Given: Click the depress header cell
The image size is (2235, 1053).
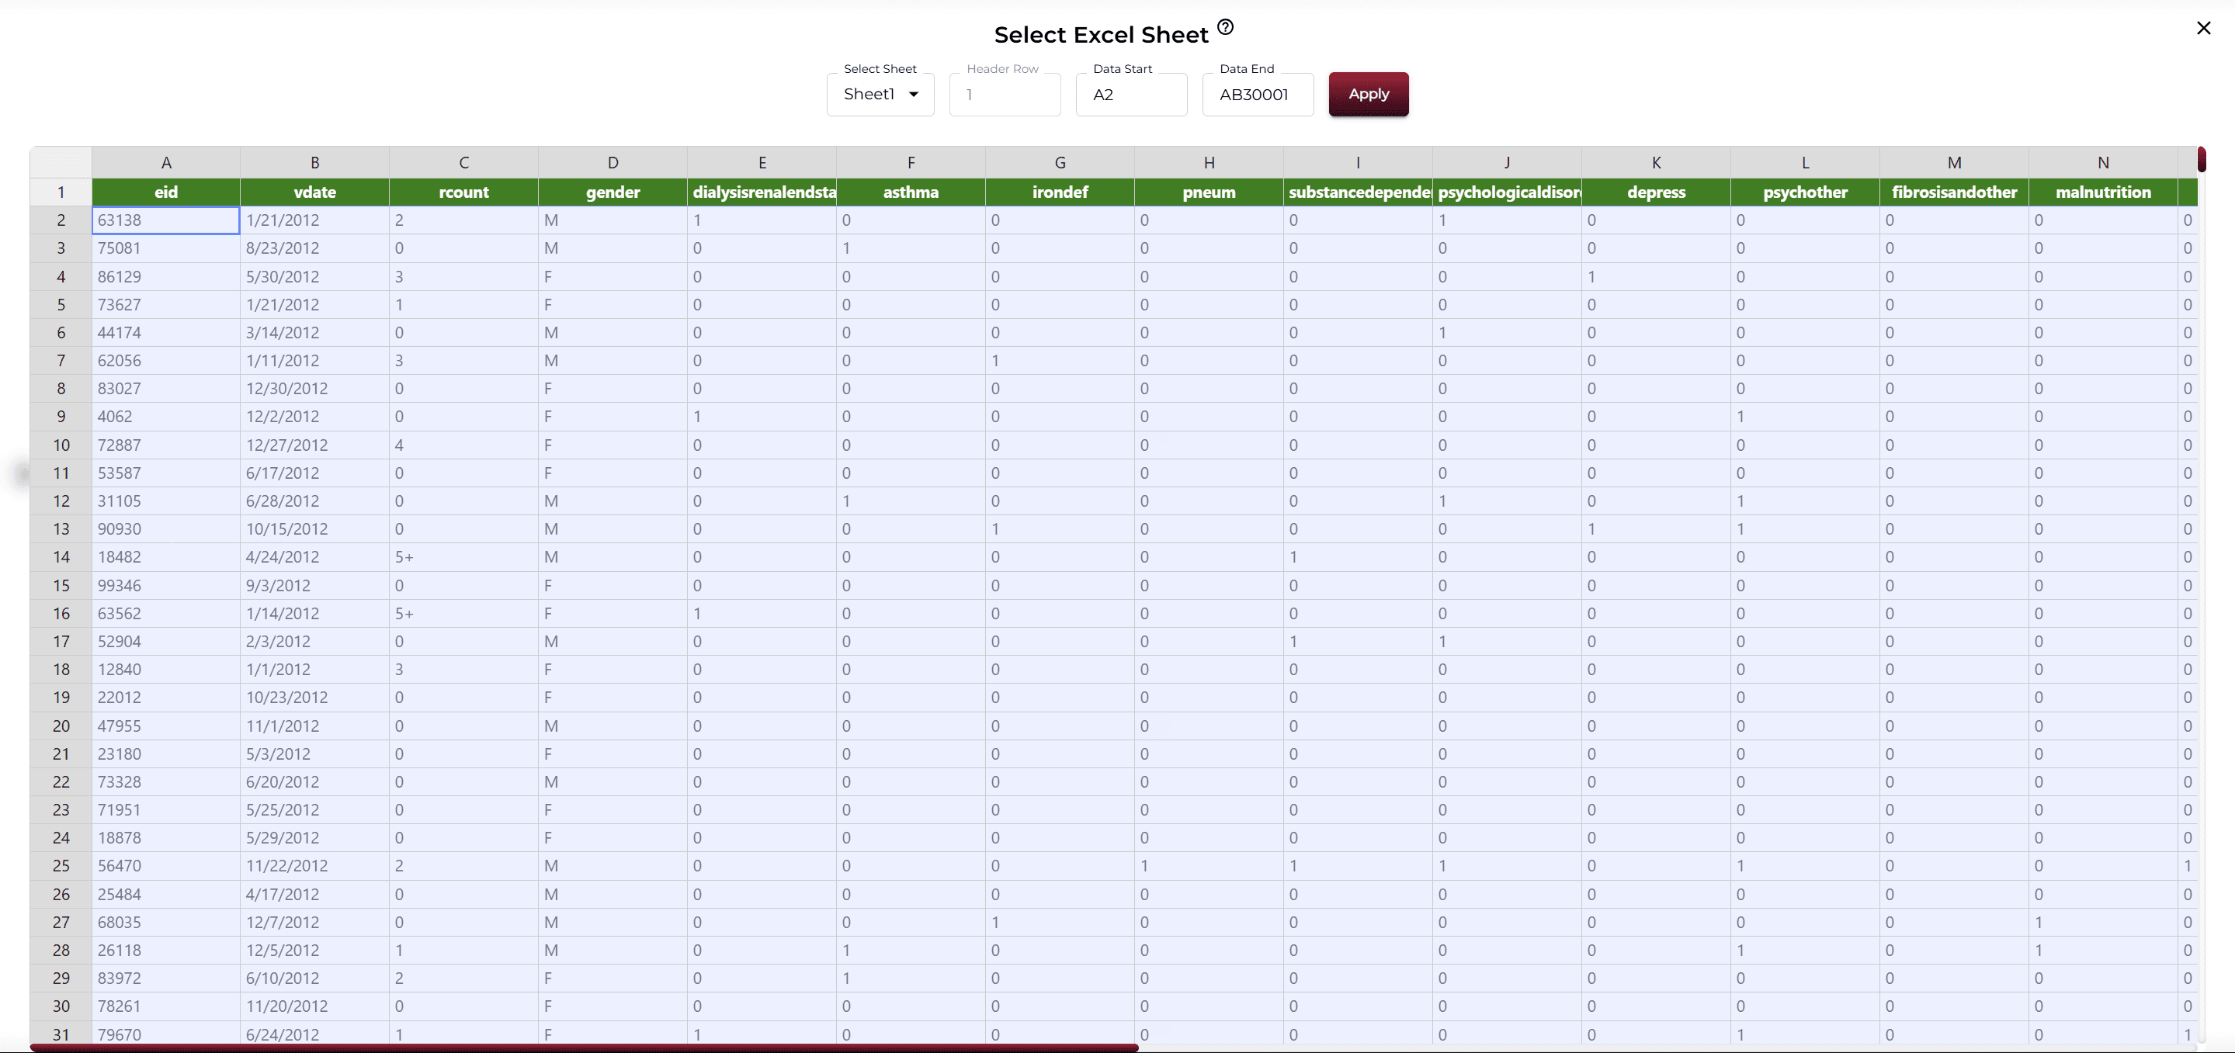Looking at the screenshot, I should tap(1657, 192).
